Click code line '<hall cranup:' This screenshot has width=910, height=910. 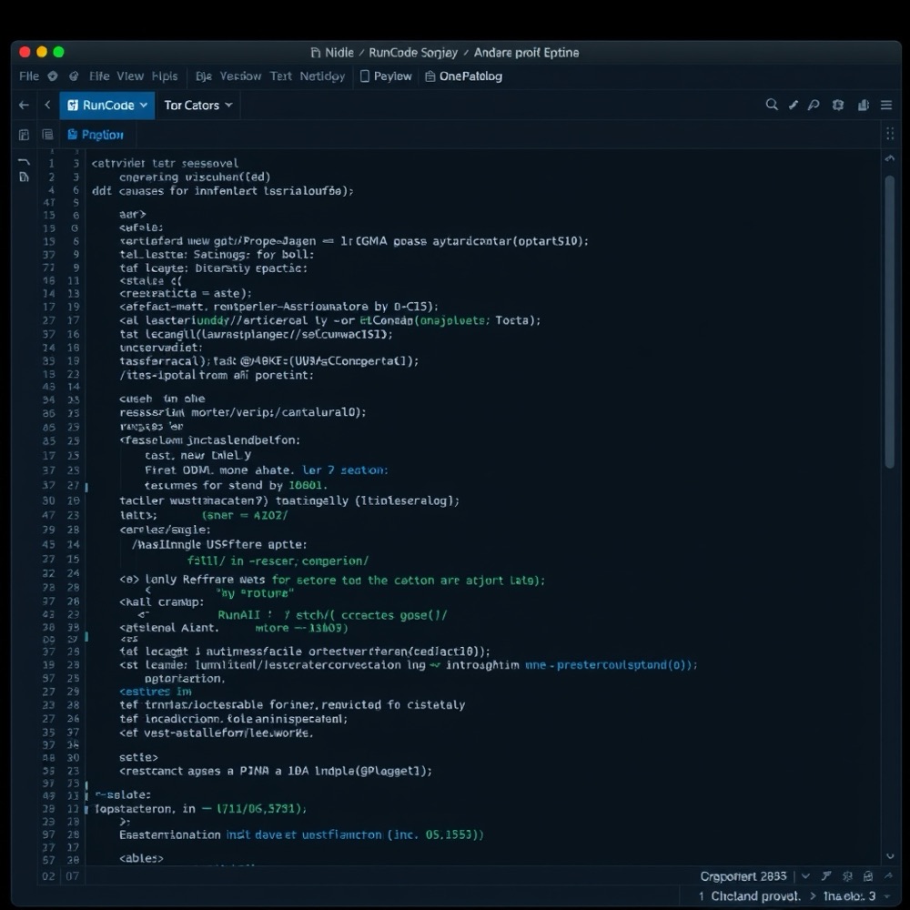[161, 602]
